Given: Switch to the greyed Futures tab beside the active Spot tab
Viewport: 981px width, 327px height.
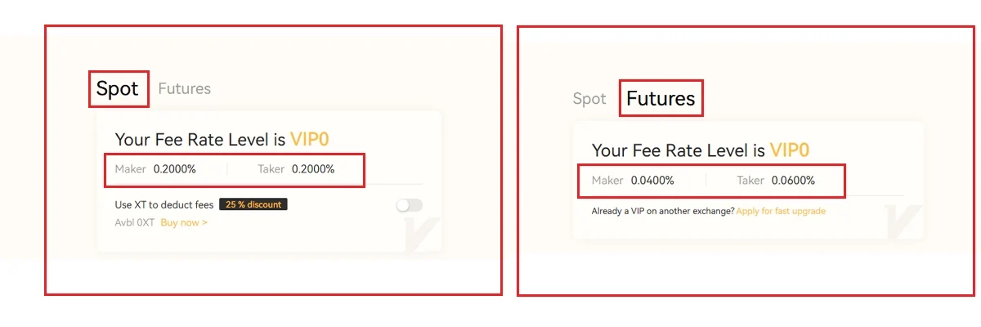Looking at the screenshot, I should pyautogui.click(x=184, y=88).
